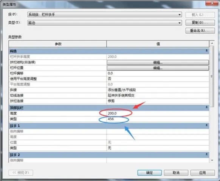Click 编辑 button for 栏杆位置

(158, 68)
